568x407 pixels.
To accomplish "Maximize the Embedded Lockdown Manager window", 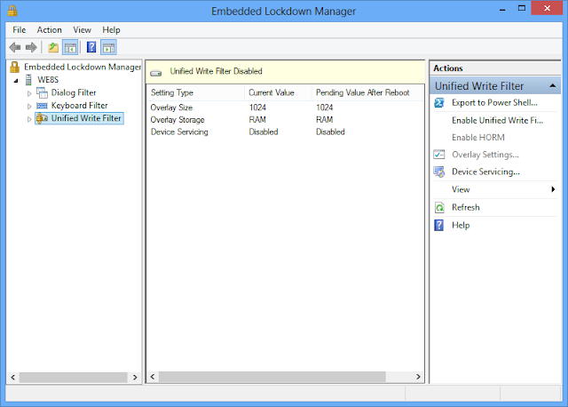I will tap(522, 8).
